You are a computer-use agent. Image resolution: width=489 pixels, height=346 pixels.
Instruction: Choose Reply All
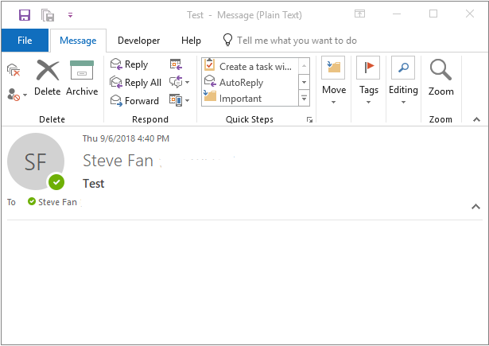[x=136, y=83]
